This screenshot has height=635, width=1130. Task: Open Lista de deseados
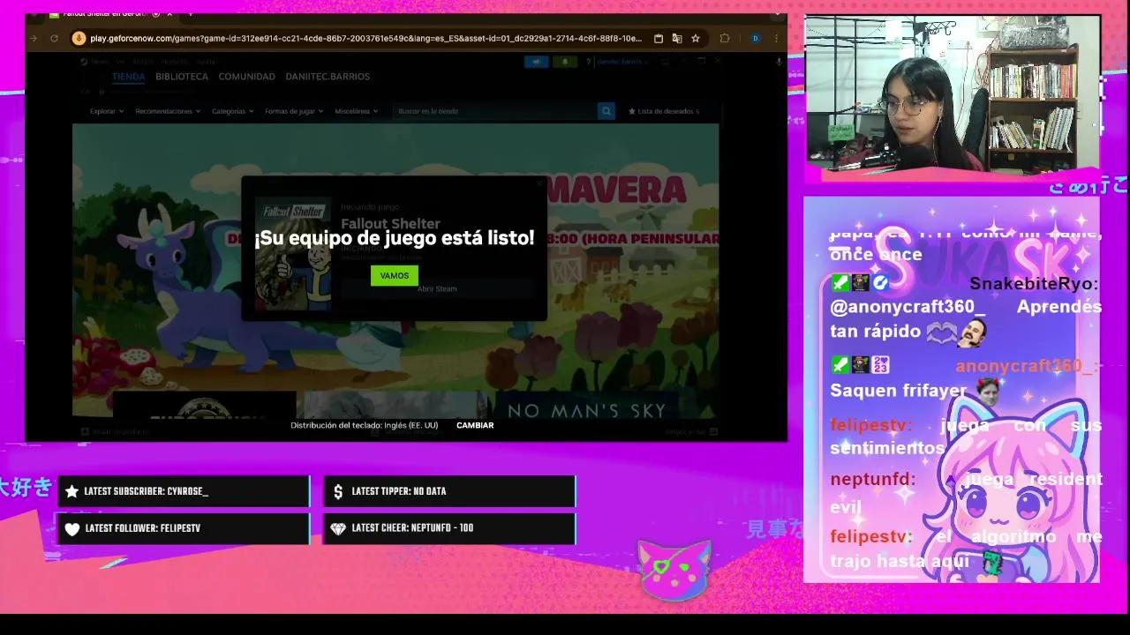click(663, 111)
